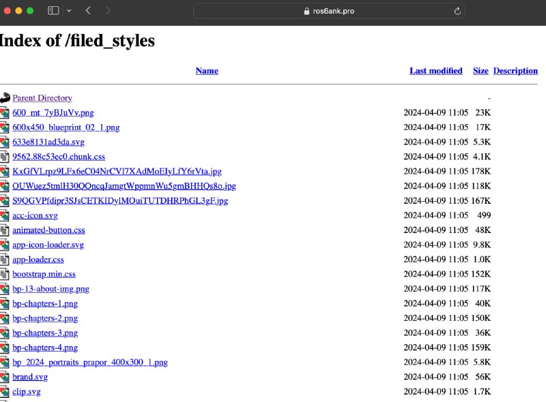Viewport: 546px width, 402px height.
Task: Open bp-chapters-4.png file
Action: (45, 347)
